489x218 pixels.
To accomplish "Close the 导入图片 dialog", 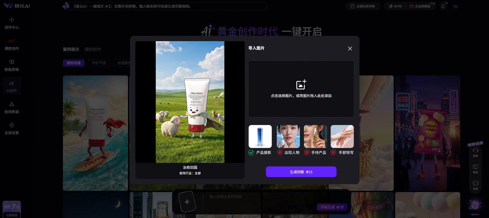I will point(350,49).
